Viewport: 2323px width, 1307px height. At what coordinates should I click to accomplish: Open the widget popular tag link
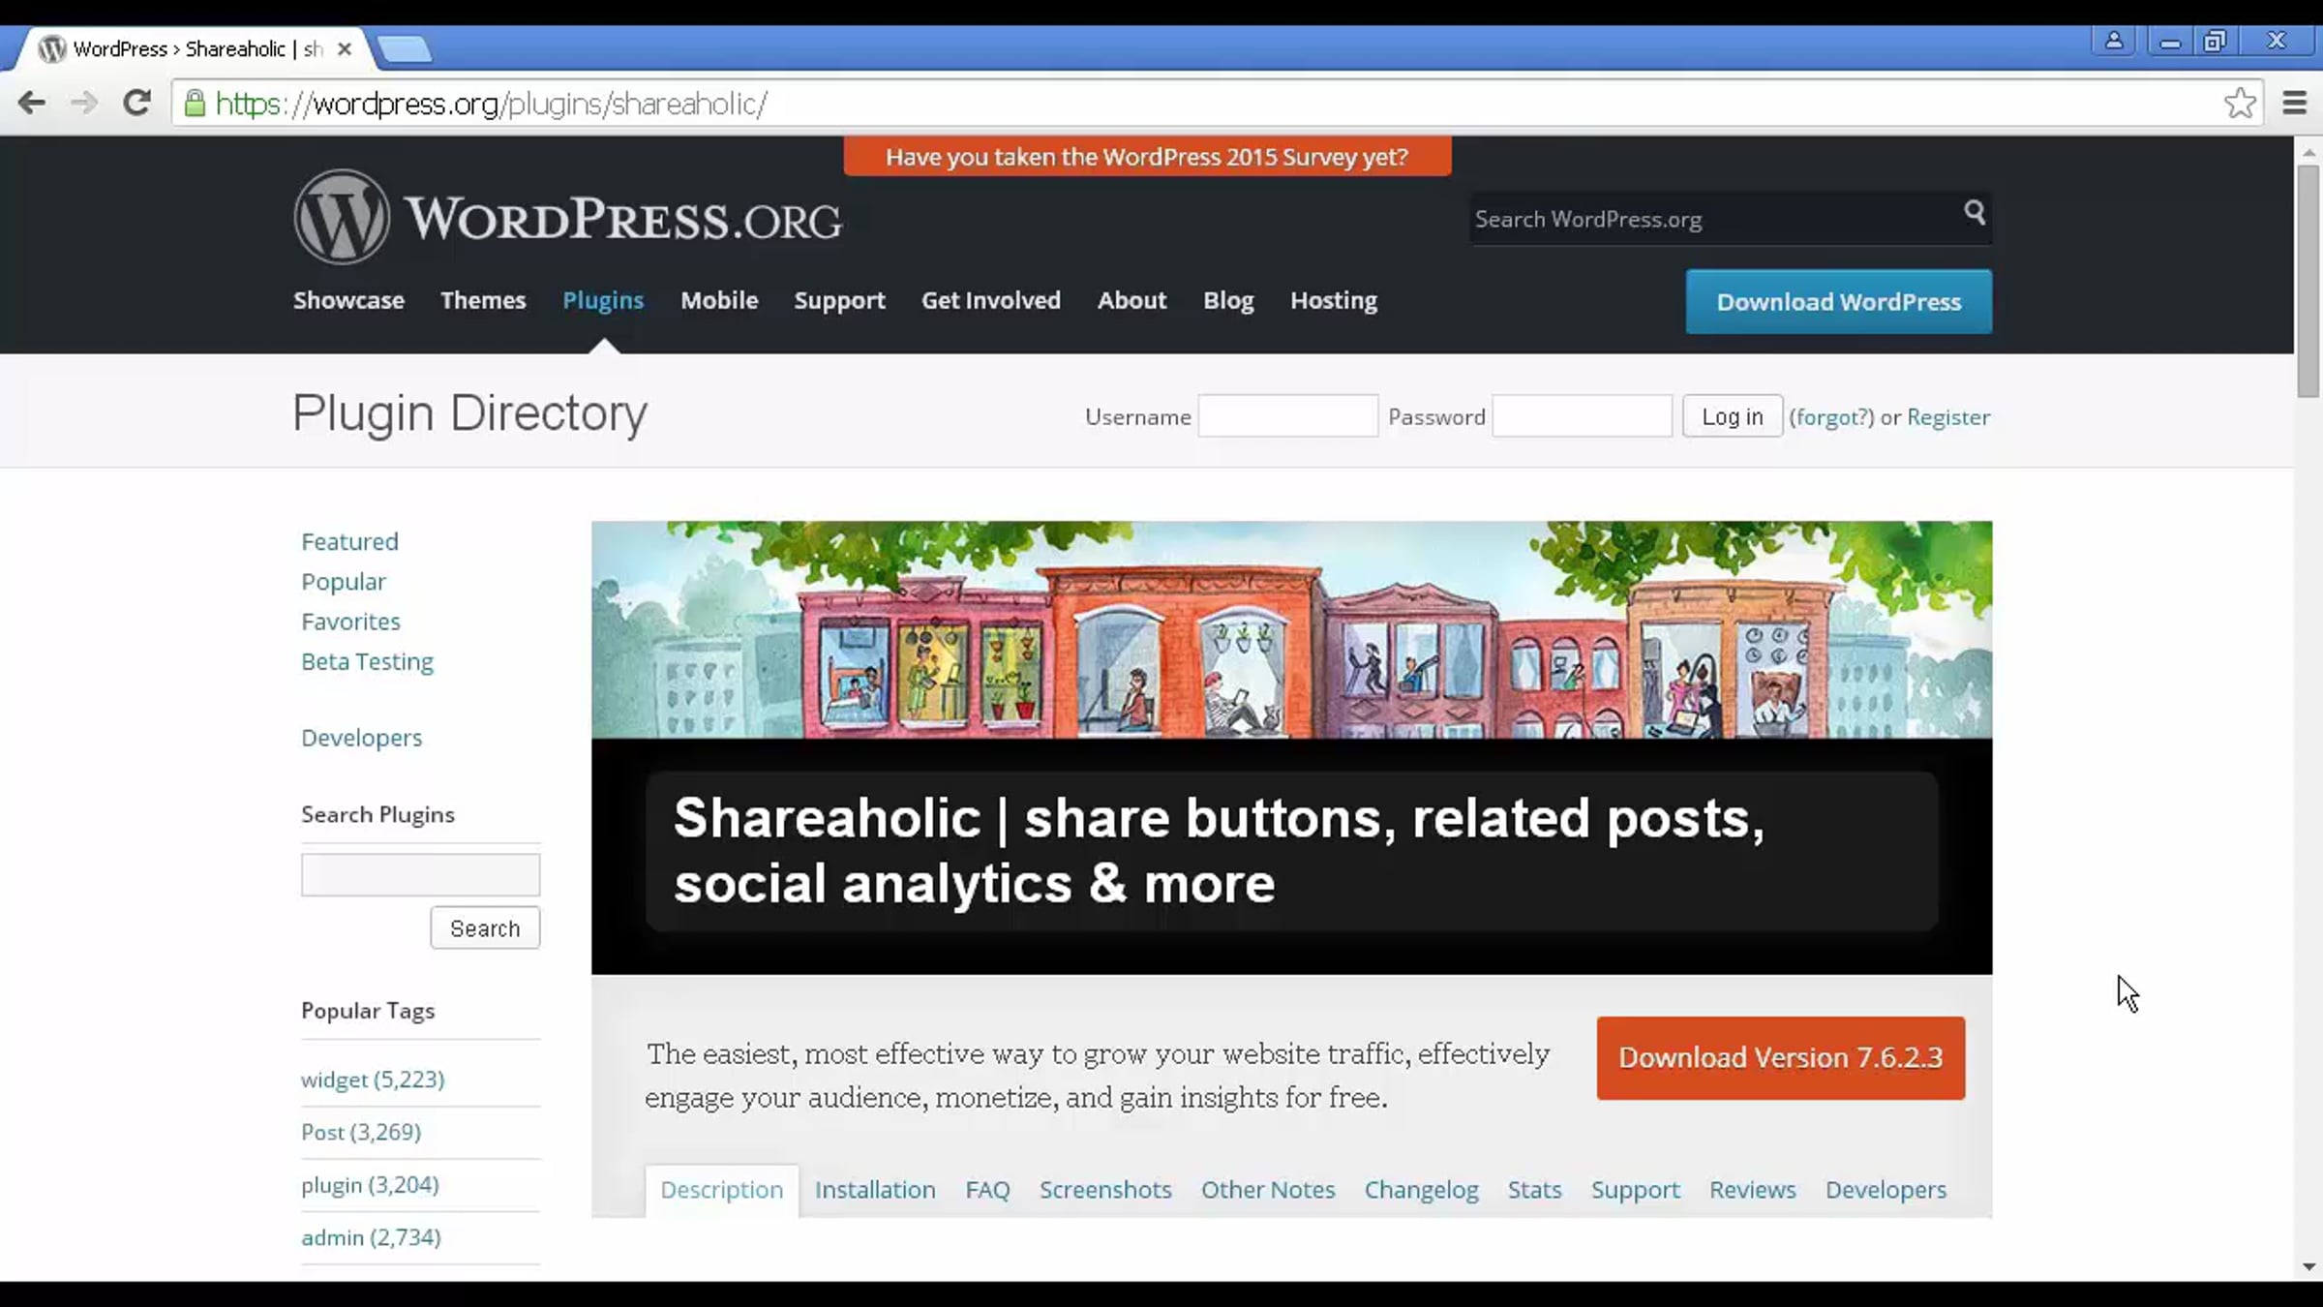tap(372, 1079)
